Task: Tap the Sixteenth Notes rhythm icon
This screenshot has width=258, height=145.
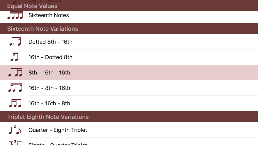Action: pyautogui.click(x=15, y=15)
